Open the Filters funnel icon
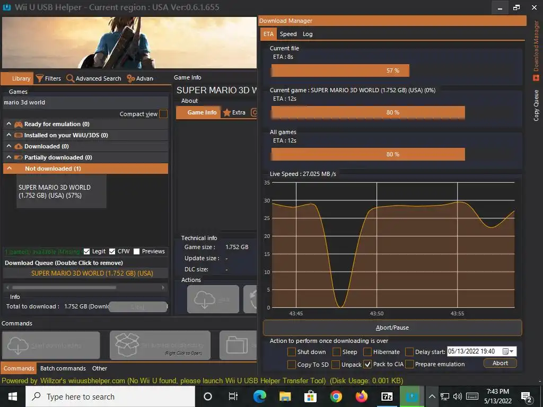The height and width of the screenshot is (407, 543). (x=39, y=78)
